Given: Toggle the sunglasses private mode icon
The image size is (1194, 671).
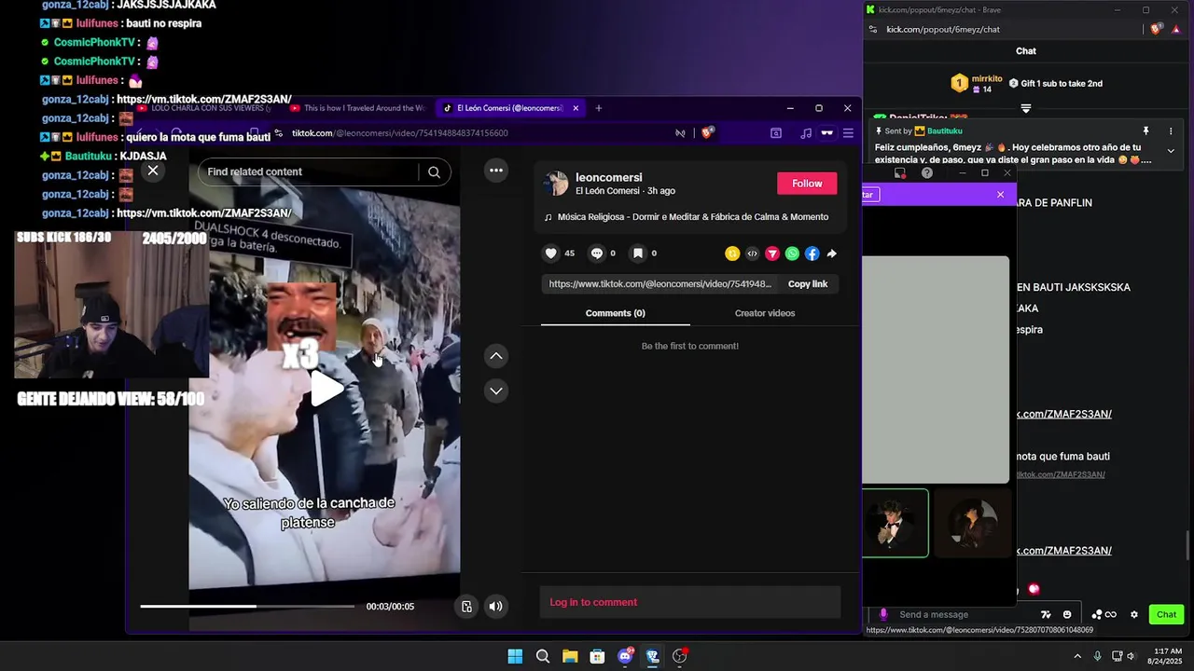Looking at the screenshot, I should point(826,133).
